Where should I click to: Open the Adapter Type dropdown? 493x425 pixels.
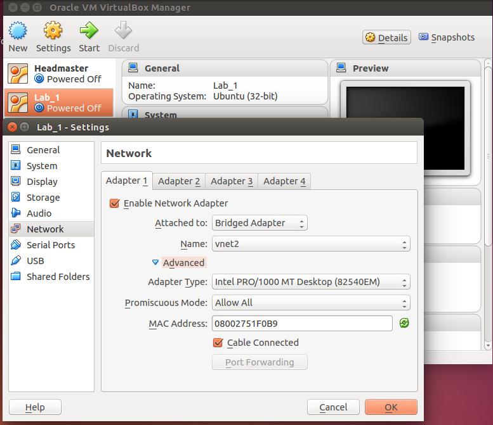tap(311, 282)
